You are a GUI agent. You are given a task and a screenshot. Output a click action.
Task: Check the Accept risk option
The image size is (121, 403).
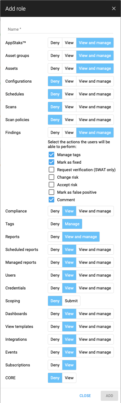point(51,185)
